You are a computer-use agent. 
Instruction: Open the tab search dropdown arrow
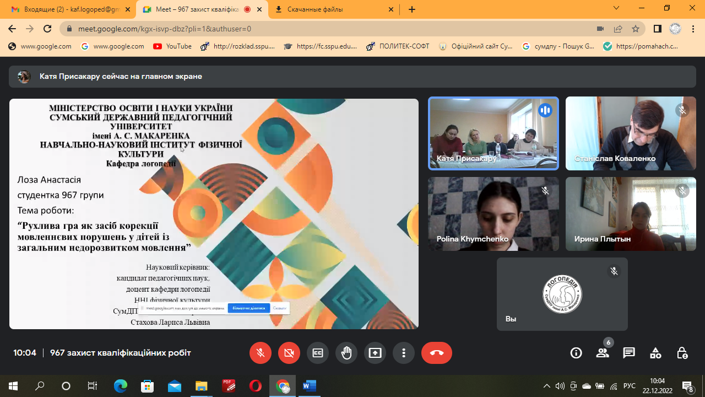click(x=617, y=9)
